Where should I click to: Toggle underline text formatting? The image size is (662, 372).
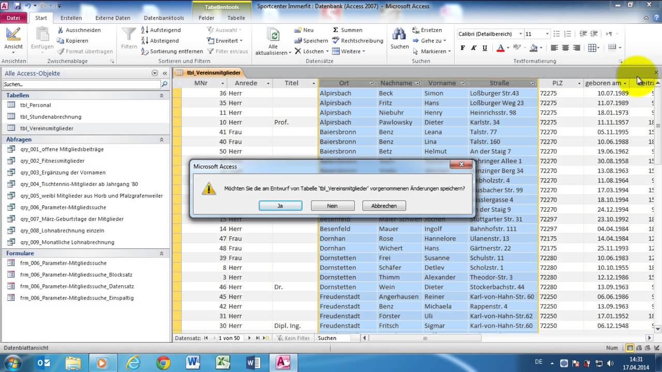tap(485, 48)
